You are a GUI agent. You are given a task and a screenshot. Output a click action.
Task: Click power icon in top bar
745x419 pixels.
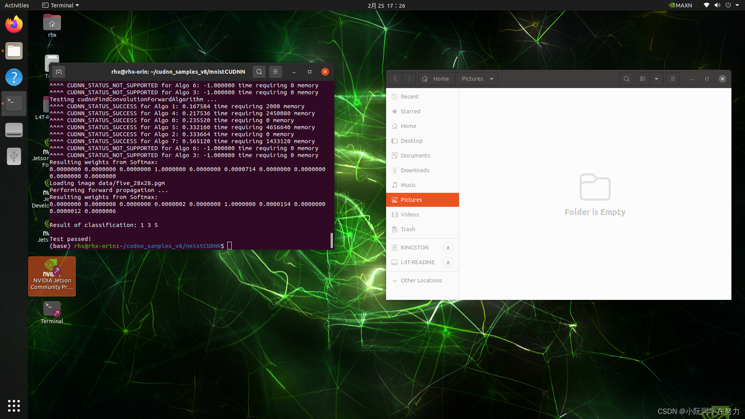[728, 5]
